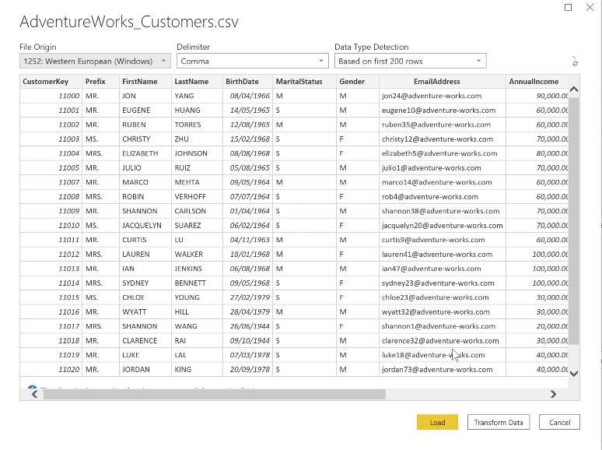602x450 pixels.
Task: Click the horizontal scroll right arrow
Action: click(553, 394)
